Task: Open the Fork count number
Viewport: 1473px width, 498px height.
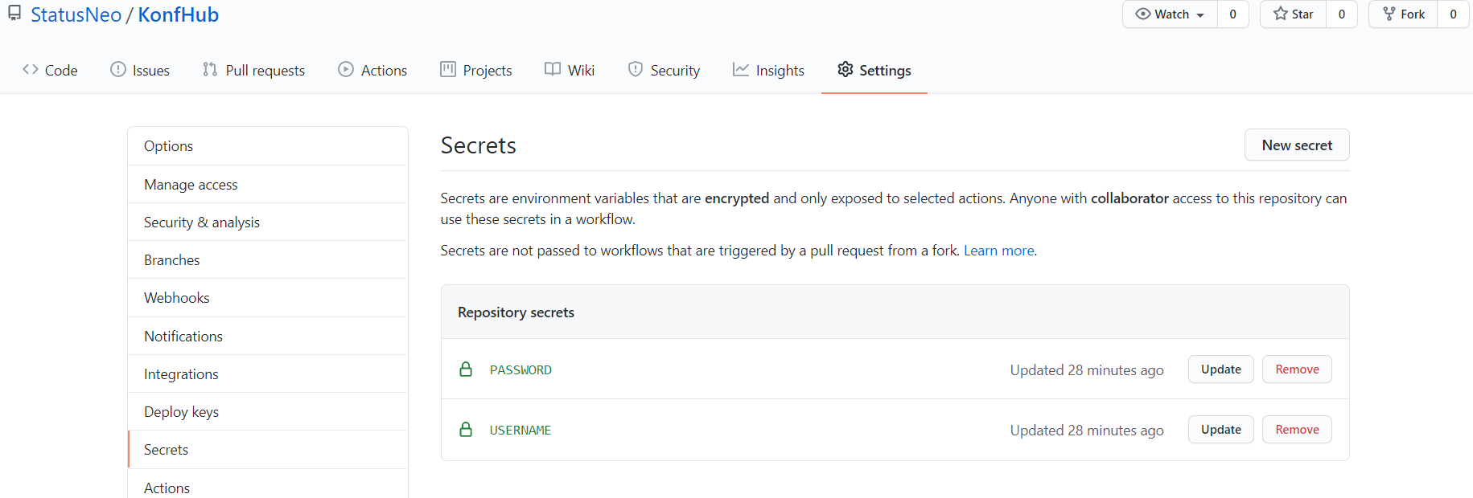Action: click(1453, 14)
